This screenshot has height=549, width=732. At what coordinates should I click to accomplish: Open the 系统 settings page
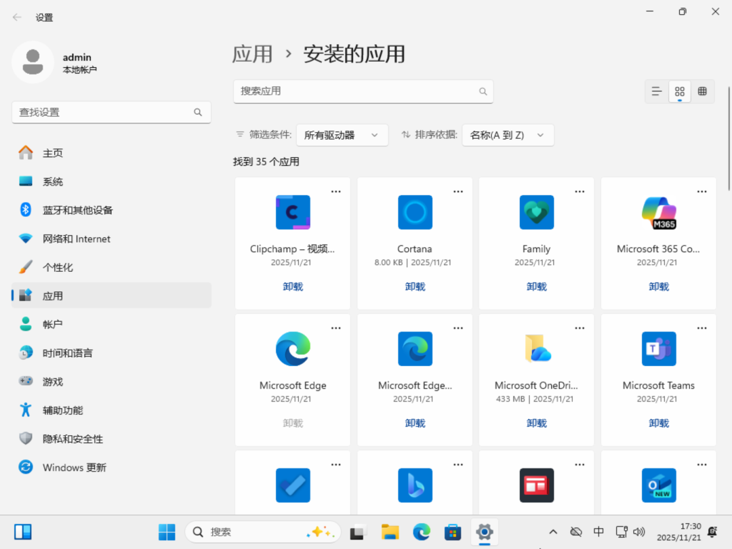tap(112, 182)
